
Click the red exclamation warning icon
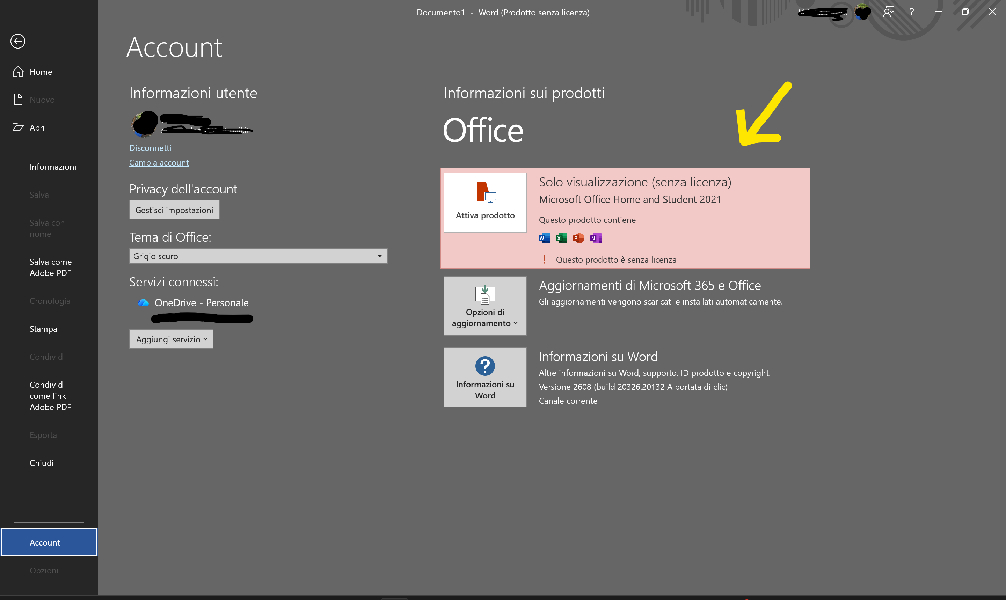tap(544, 259)
